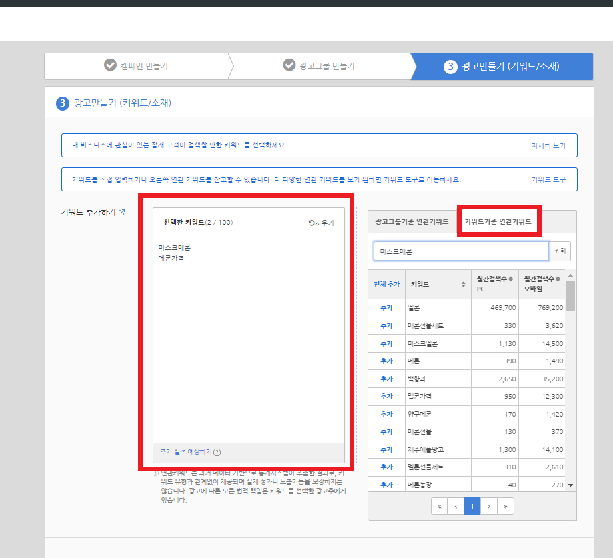Click scroll up arrow of keyword table

(571, 275)
